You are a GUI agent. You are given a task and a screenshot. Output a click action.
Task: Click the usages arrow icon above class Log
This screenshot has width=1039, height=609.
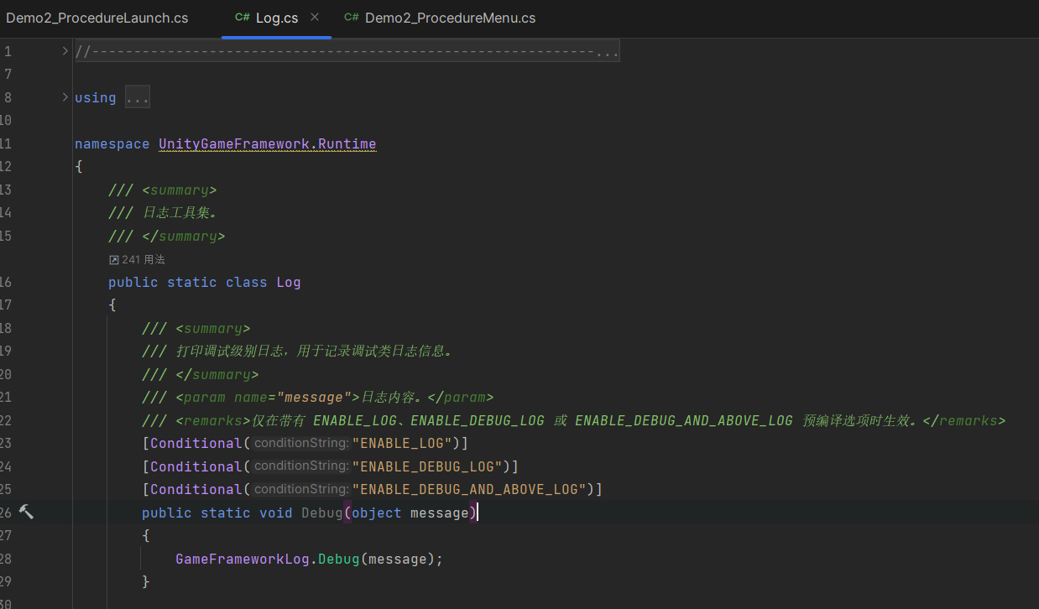coord(114,260)
